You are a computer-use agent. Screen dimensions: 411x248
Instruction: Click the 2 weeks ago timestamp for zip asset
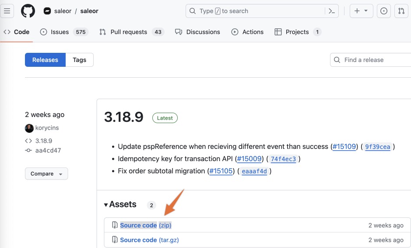386,225
